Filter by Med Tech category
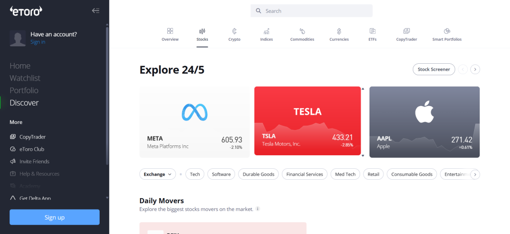Screen dimensions: 510x234 (x=346, y=174)
